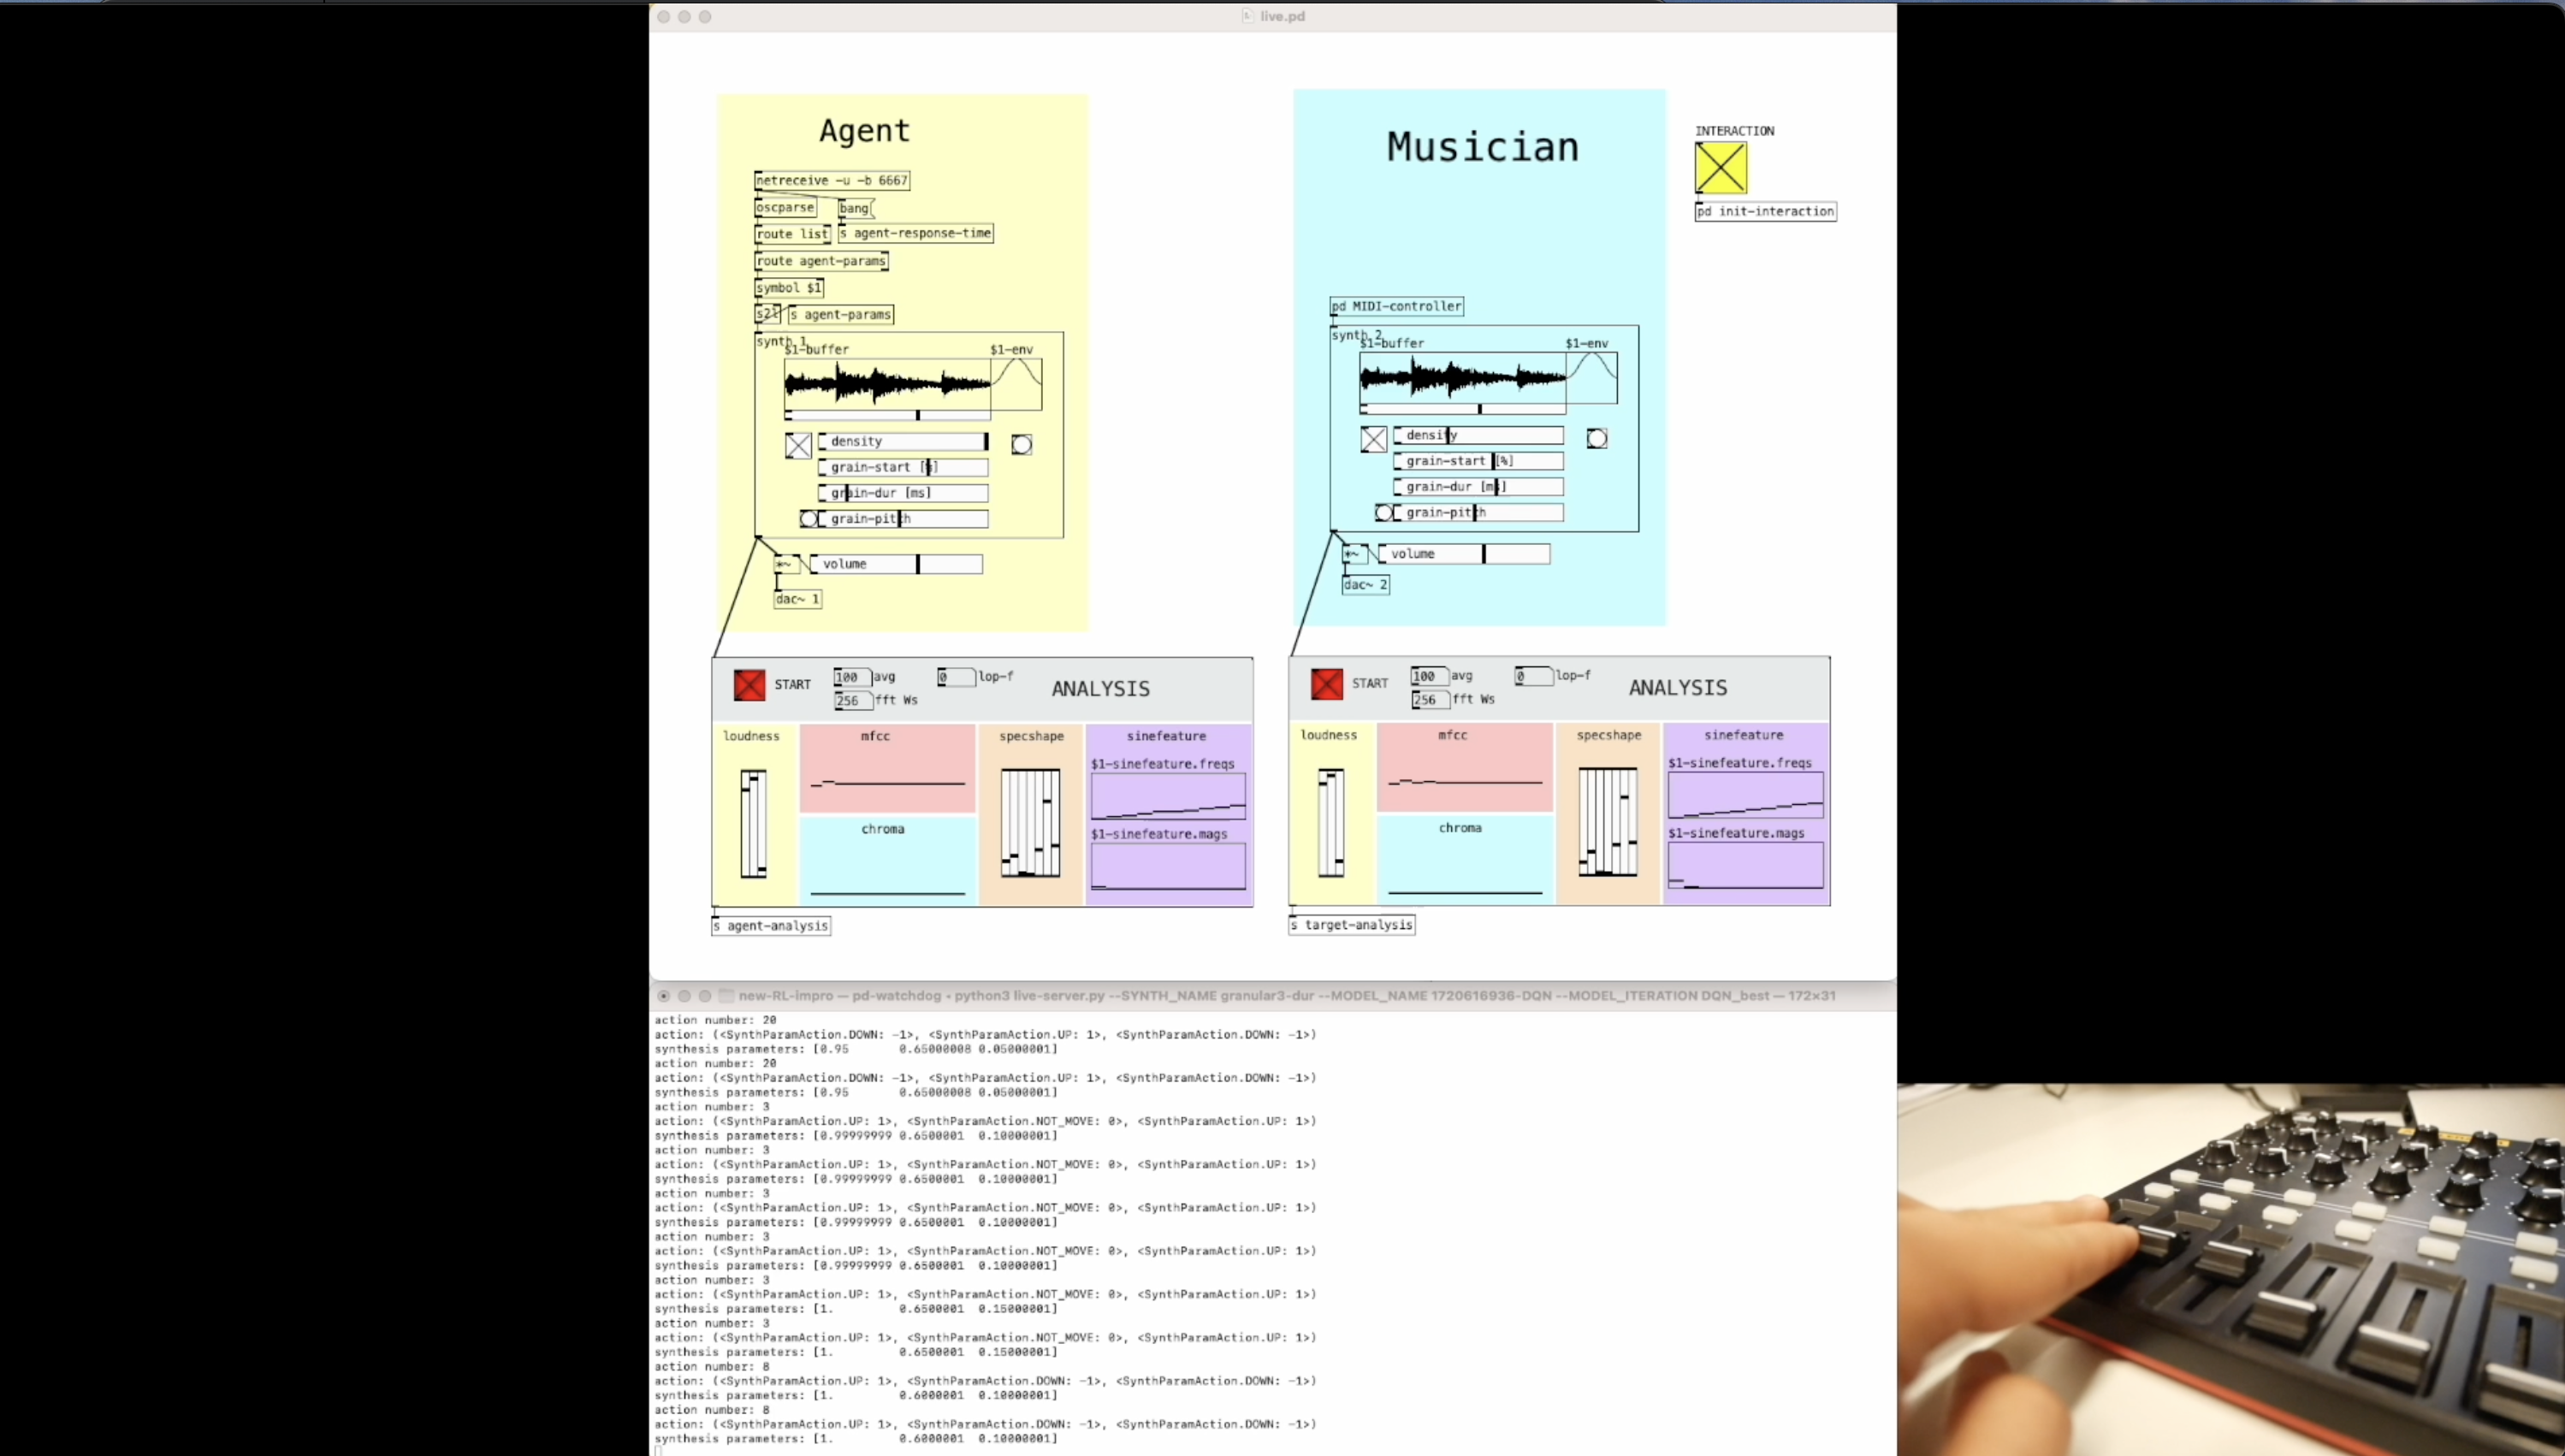
Task: Adjust the Agent grain-dur slider
Action: [903, 493]
